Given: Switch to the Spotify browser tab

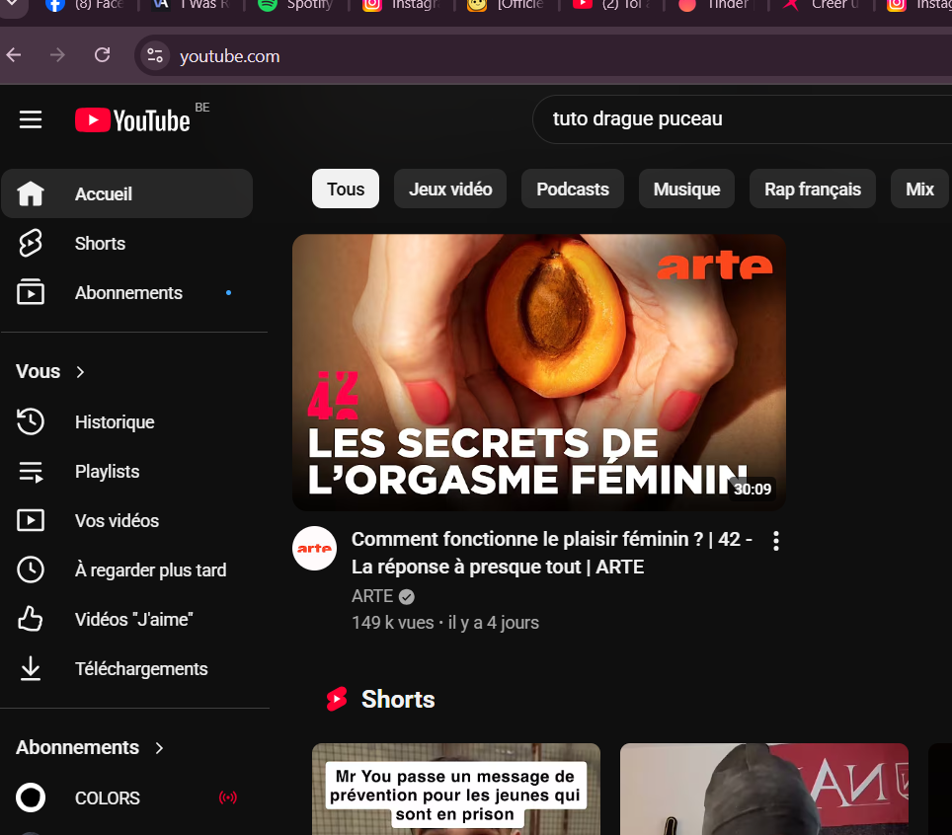Looking at the screenshot, I should point(295,5).
